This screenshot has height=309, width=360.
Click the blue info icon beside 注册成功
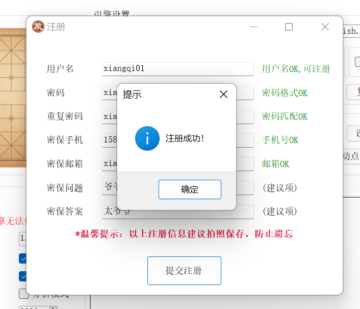(x=147, y=138)
